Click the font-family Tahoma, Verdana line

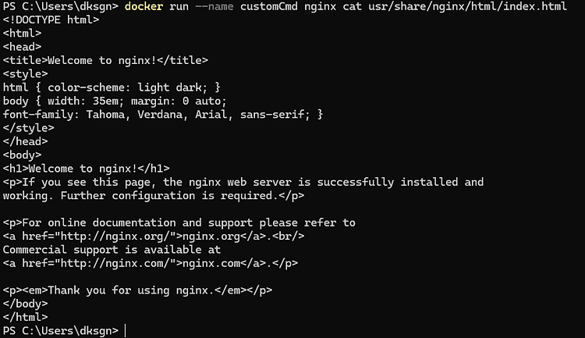tap(163, 114)
